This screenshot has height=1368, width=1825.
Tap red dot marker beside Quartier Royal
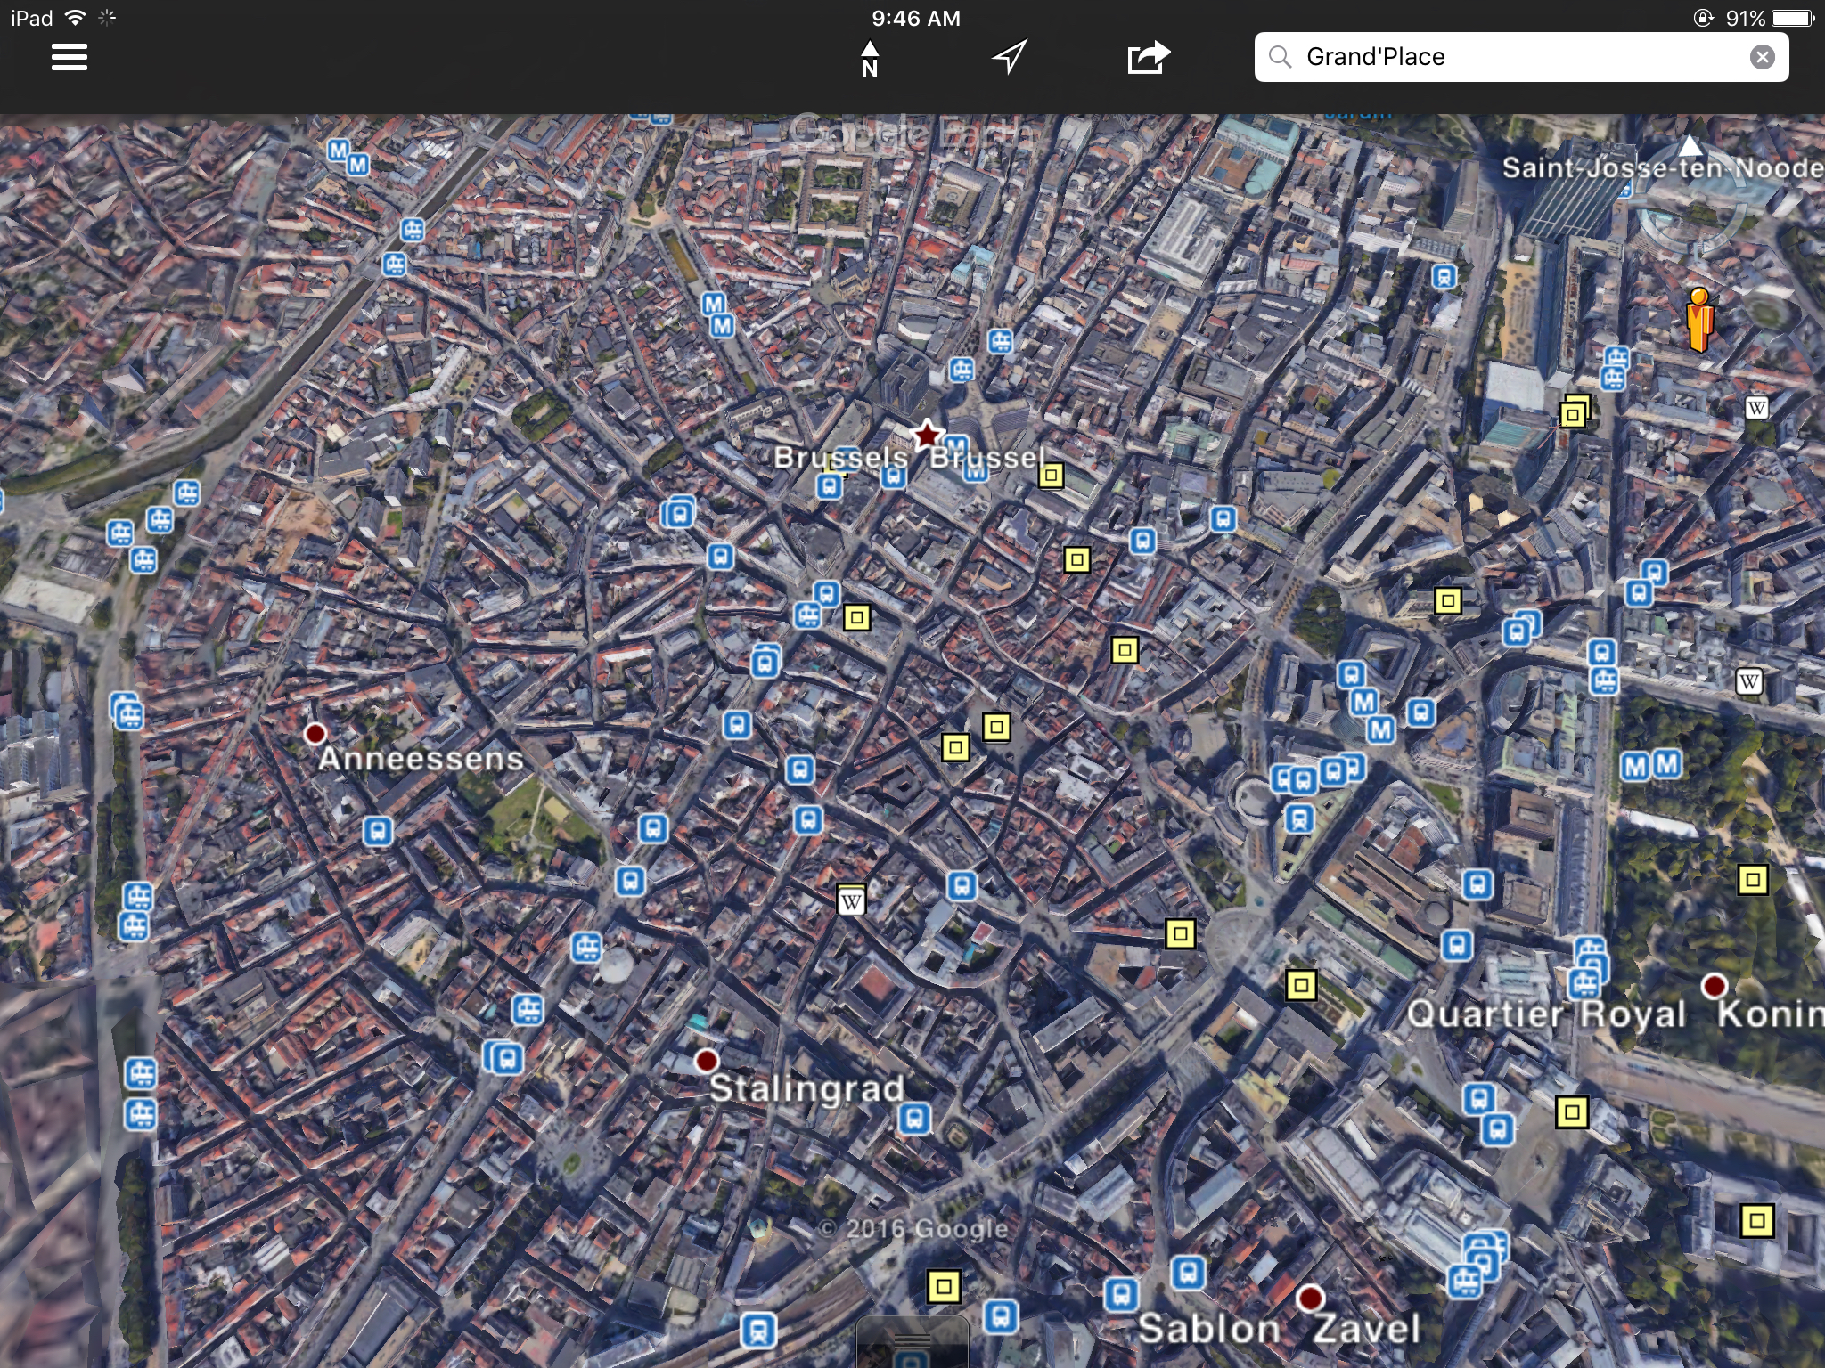click(1715, 985)
